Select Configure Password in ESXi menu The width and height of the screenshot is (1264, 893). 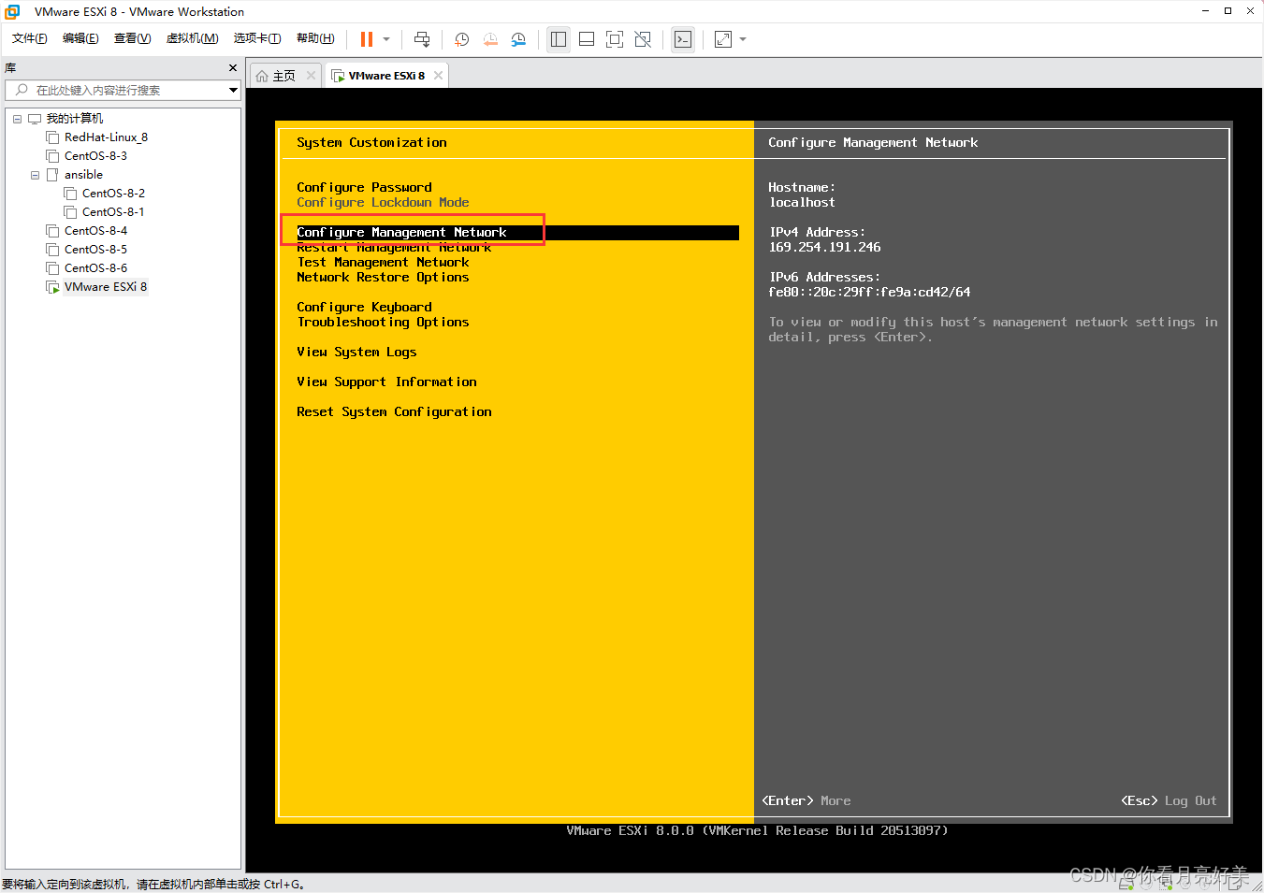364,187
